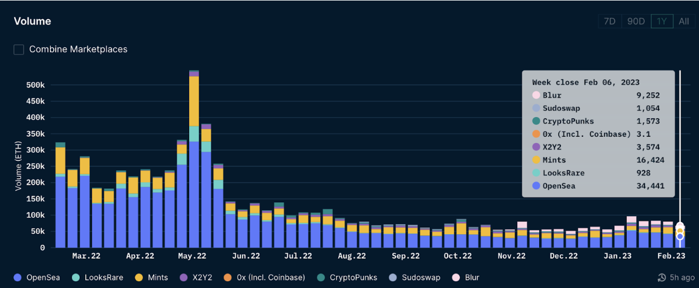Choose the 1Y time range
Viewport: 699px width, 288px height.
[x=661, y=21]
